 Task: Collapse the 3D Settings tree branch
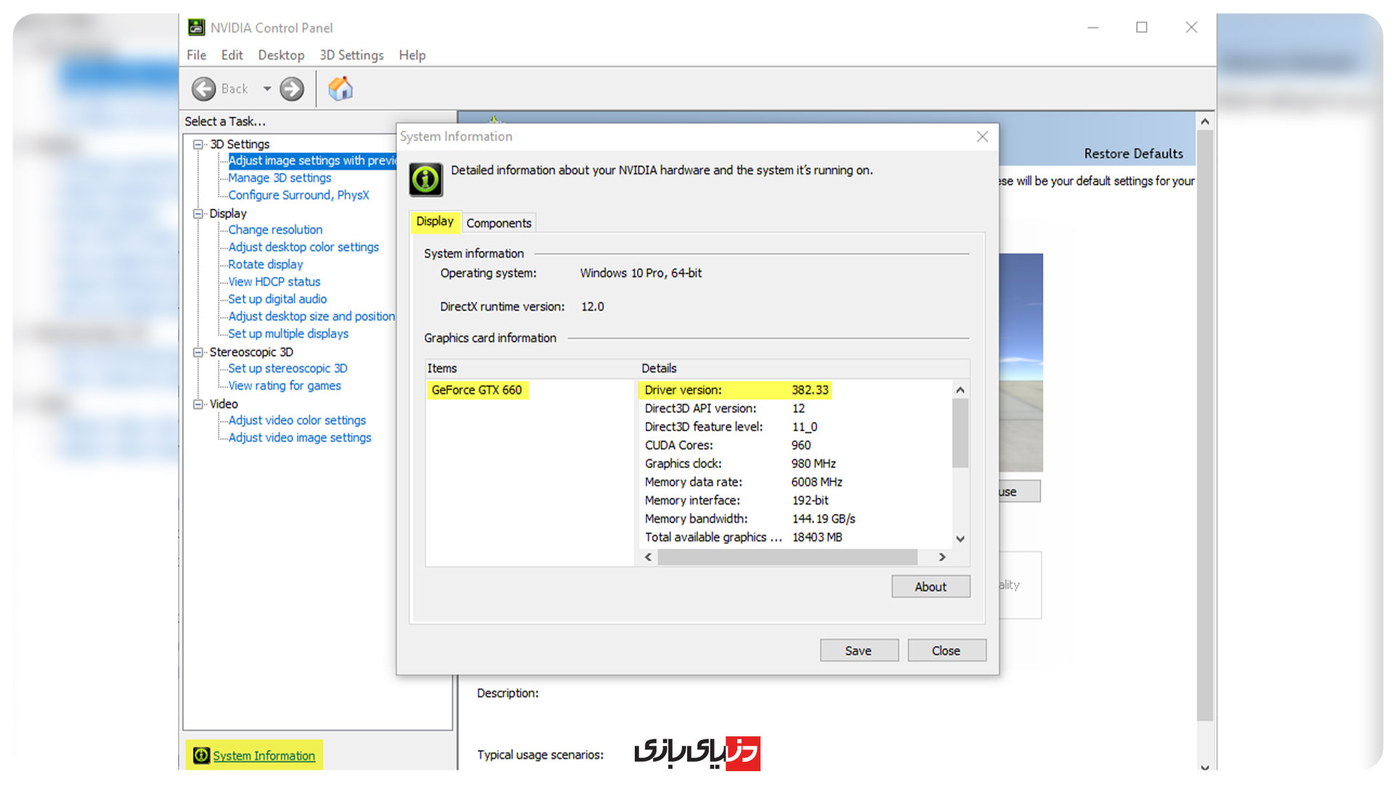click(198, 143)
